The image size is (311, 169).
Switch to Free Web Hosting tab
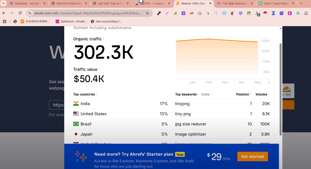tap(234, 3)
